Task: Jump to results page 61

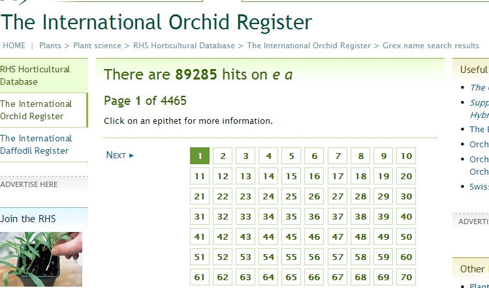Action: pyautogui.click(x=200, y=277)
